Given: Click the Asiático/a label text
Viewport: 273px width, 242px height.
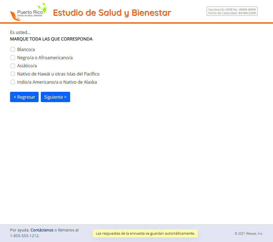Looking at the screenshot, I should point(27,66).
